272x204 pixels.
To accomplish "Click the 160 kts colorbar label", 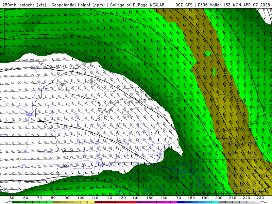I will pyautogui.click(x=164, y=198).
